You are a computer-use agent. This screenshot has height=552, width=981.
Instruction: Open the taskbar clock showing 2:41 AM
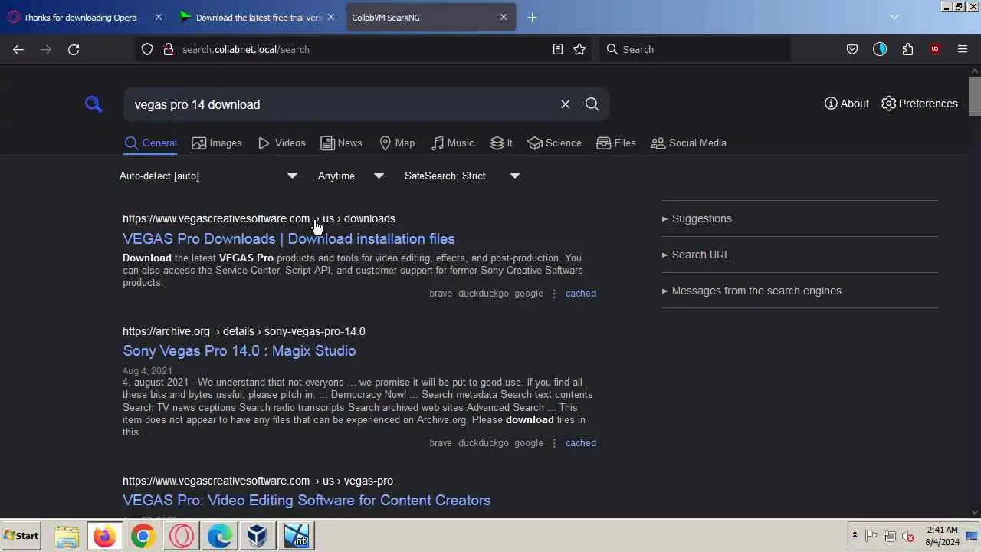[x=943, y=536]
